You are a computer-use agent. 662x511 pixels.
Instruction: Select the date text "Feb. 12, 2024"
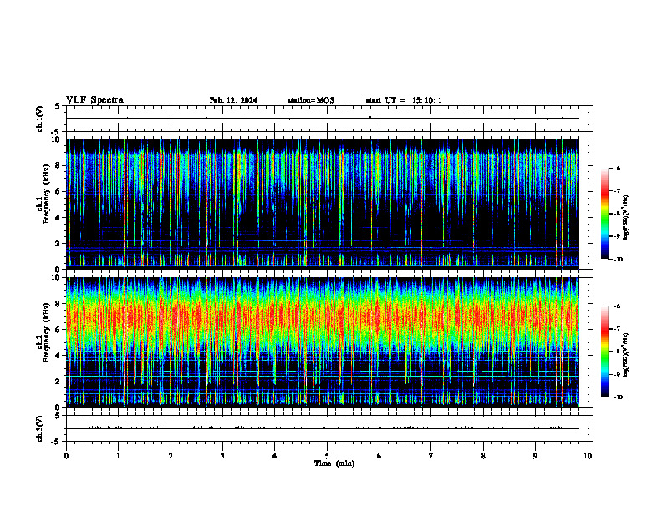(233, 100)
